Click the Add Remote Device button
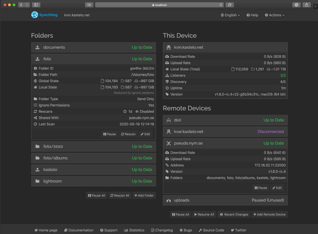The image size is (318, 234). click(x=270, y=214)
